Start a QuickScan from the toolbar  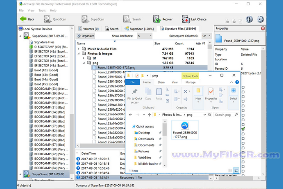tap(55, 19)
